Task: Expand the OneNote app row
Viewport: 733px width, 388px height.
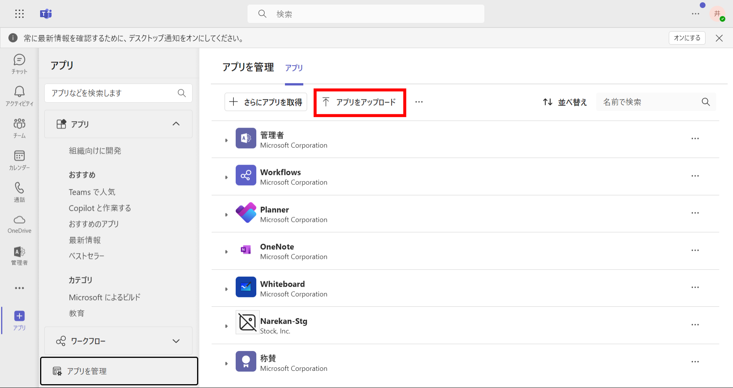Action: (x=226, y=252)
